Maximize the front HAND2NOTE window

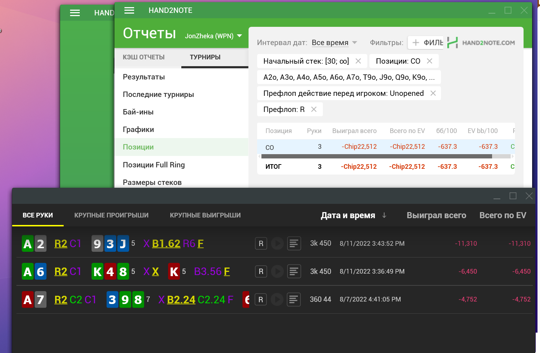click(508, 10)
